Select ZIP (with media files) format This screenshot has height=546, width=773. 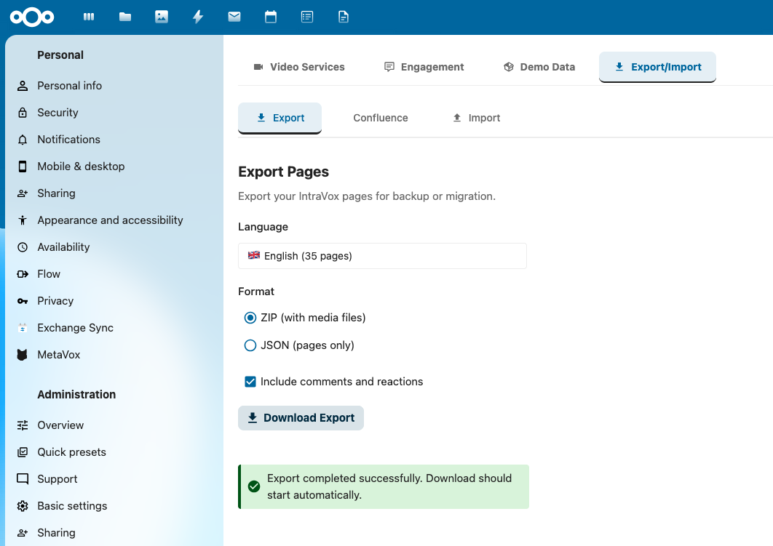click(250, 318)
